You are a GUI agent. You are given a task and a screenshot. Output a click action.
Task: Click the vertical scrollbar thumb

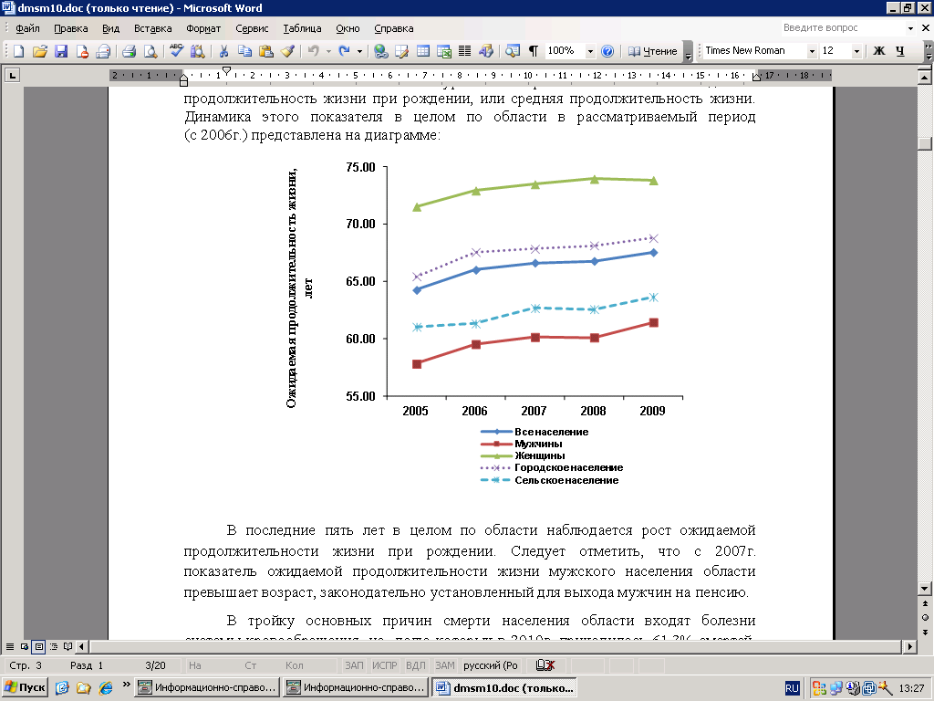pyautogui.click(x=925, y=143)
